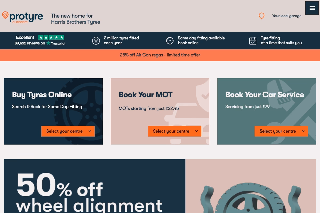Click the orange location pin icon
320x213 pixels.
click(262, 16)
